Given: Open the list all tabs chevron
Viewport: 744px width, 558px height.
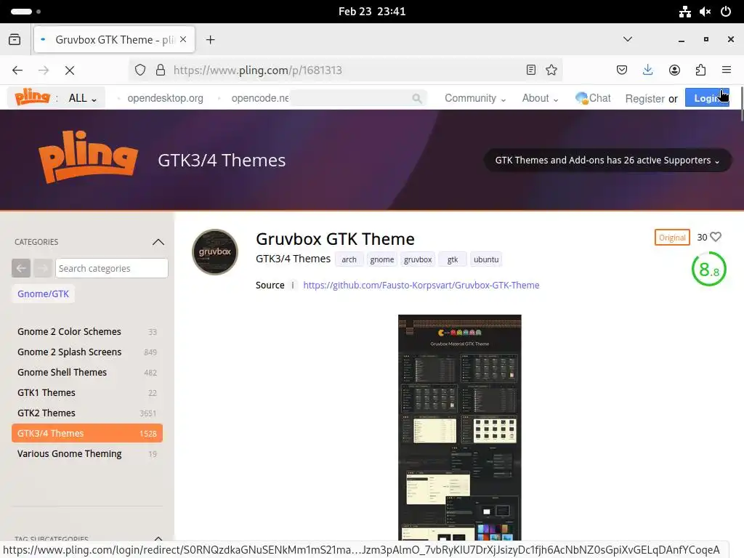Looking at the screenshot, I should pyautogui.click(x=628, y=39).
